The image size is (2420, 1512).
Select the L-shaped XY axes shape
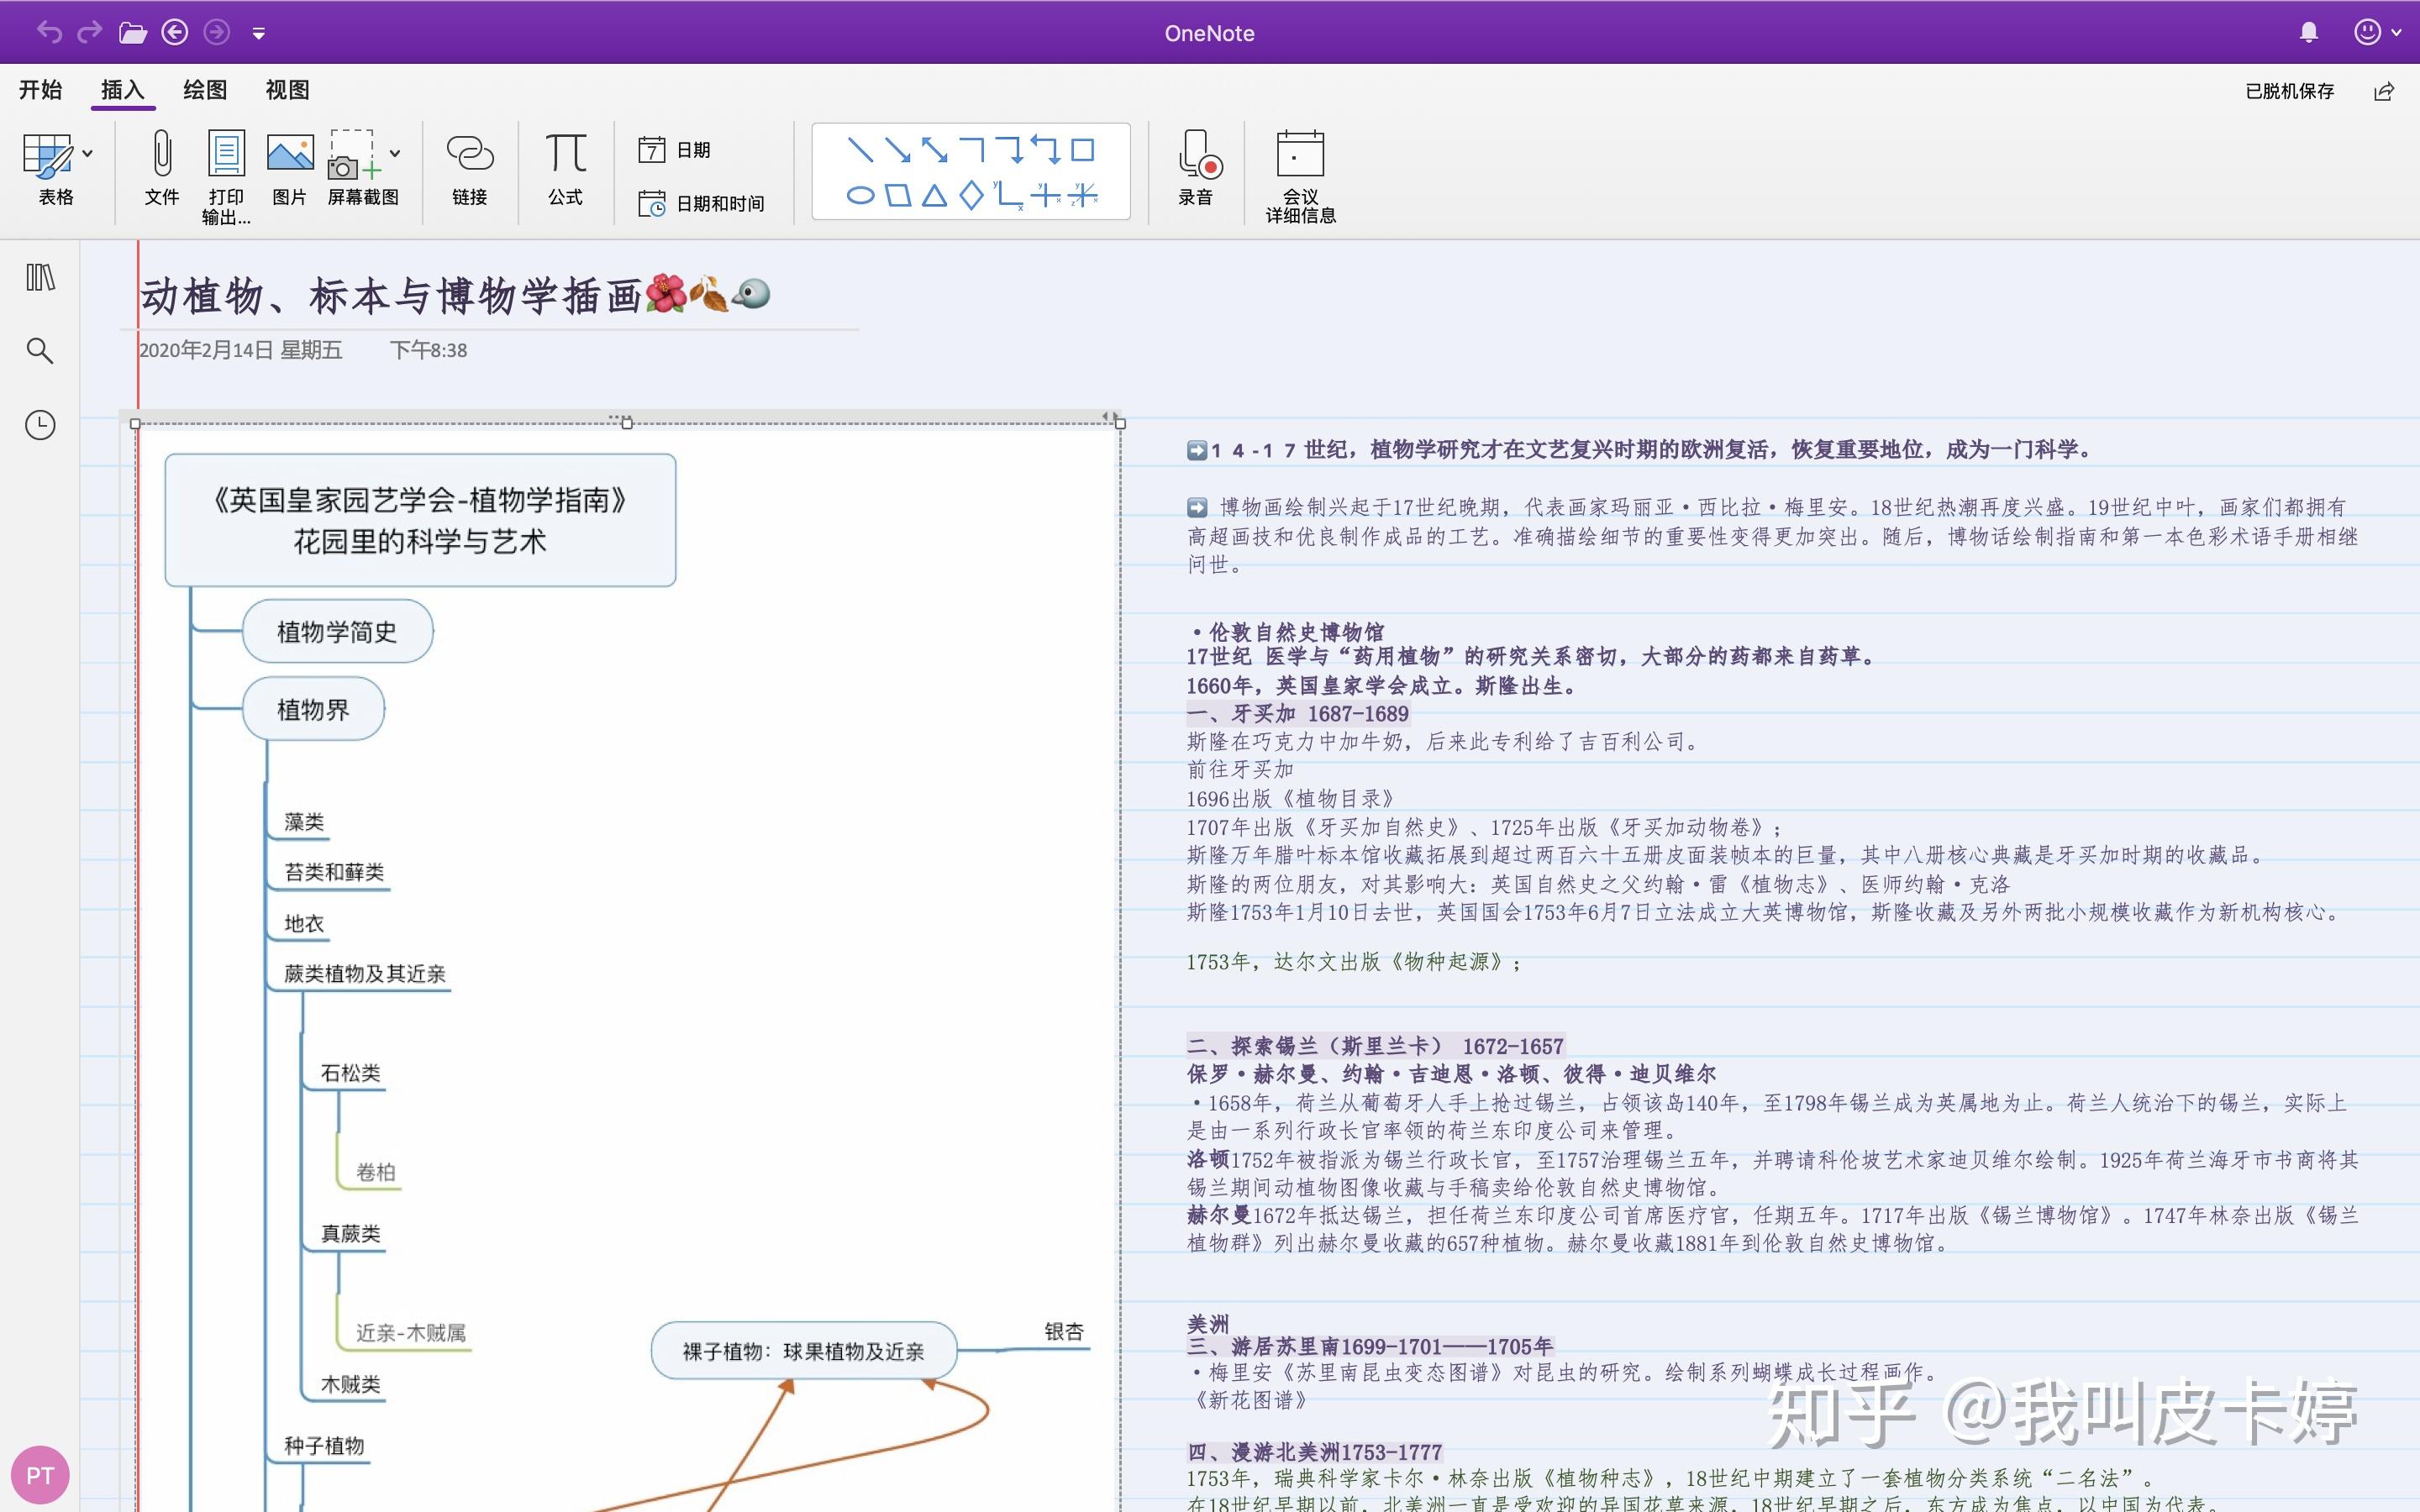1008,195
